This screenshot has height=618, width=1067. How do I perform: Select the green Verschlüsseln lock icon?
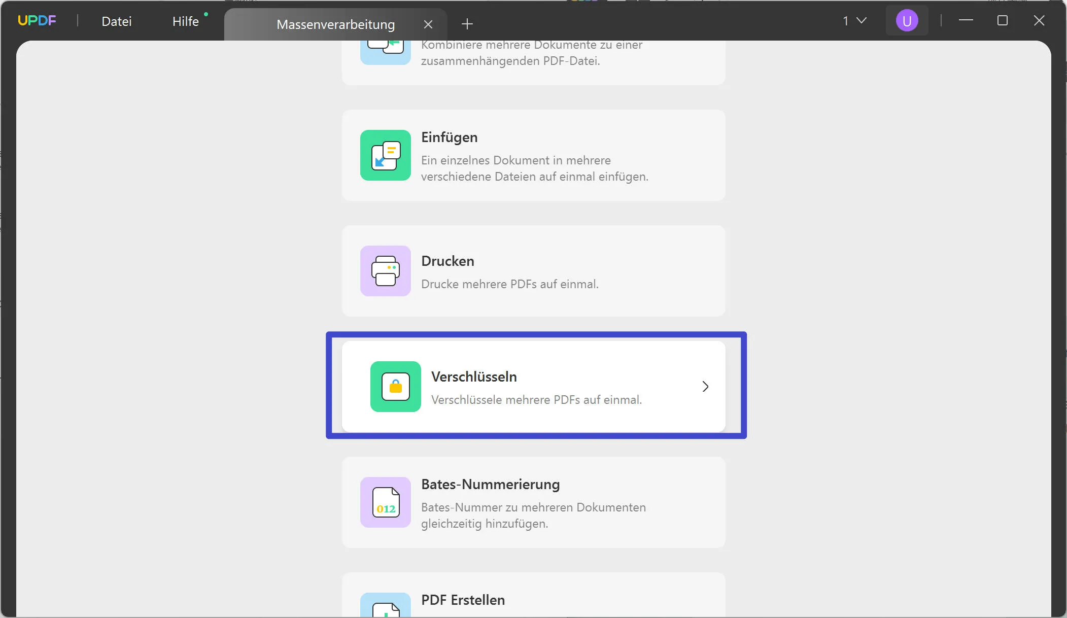click(395, 387)
